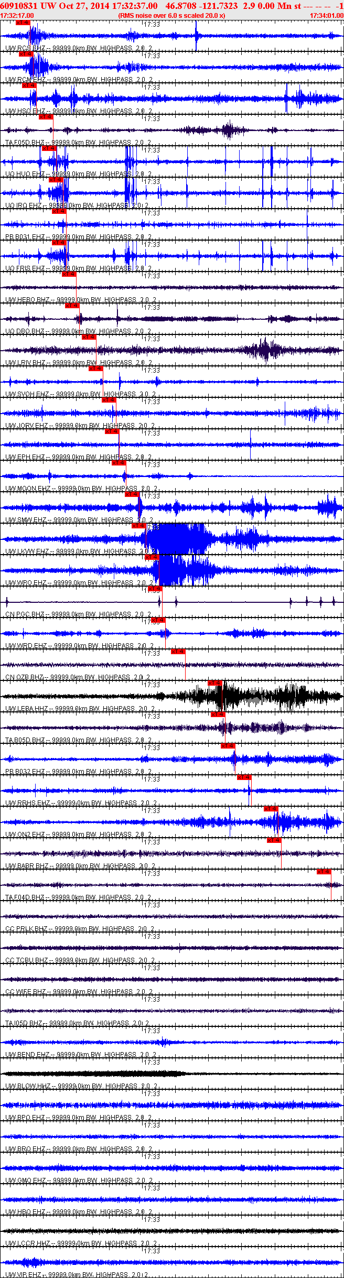Select the xT pick flag on the UW RCM trace
The image size is (344, 1278).
26,54
